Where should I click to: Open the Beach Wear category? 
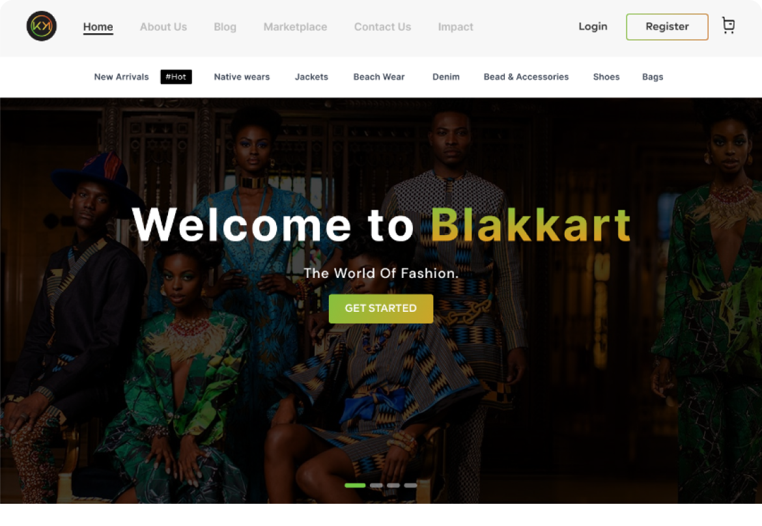click(x=378, y=77)
